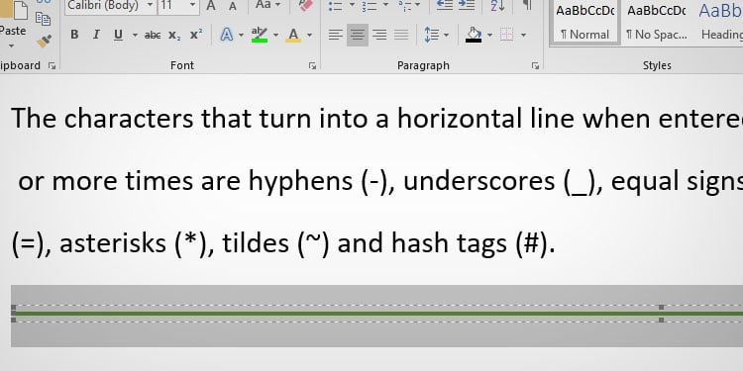Select Justify alignment

(401, 35)
